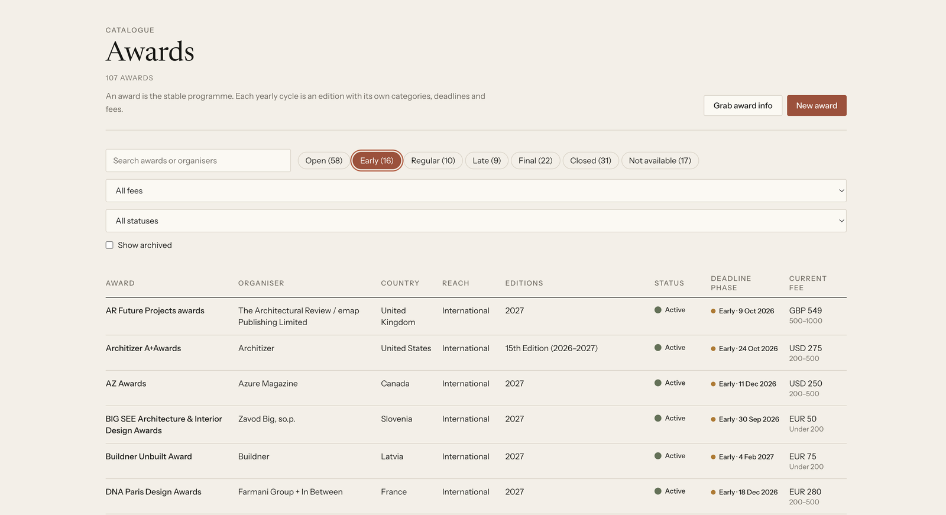Screen dimensions: 946x515
Task: Enable the Show archived checkbox
Action: (109, 245)
